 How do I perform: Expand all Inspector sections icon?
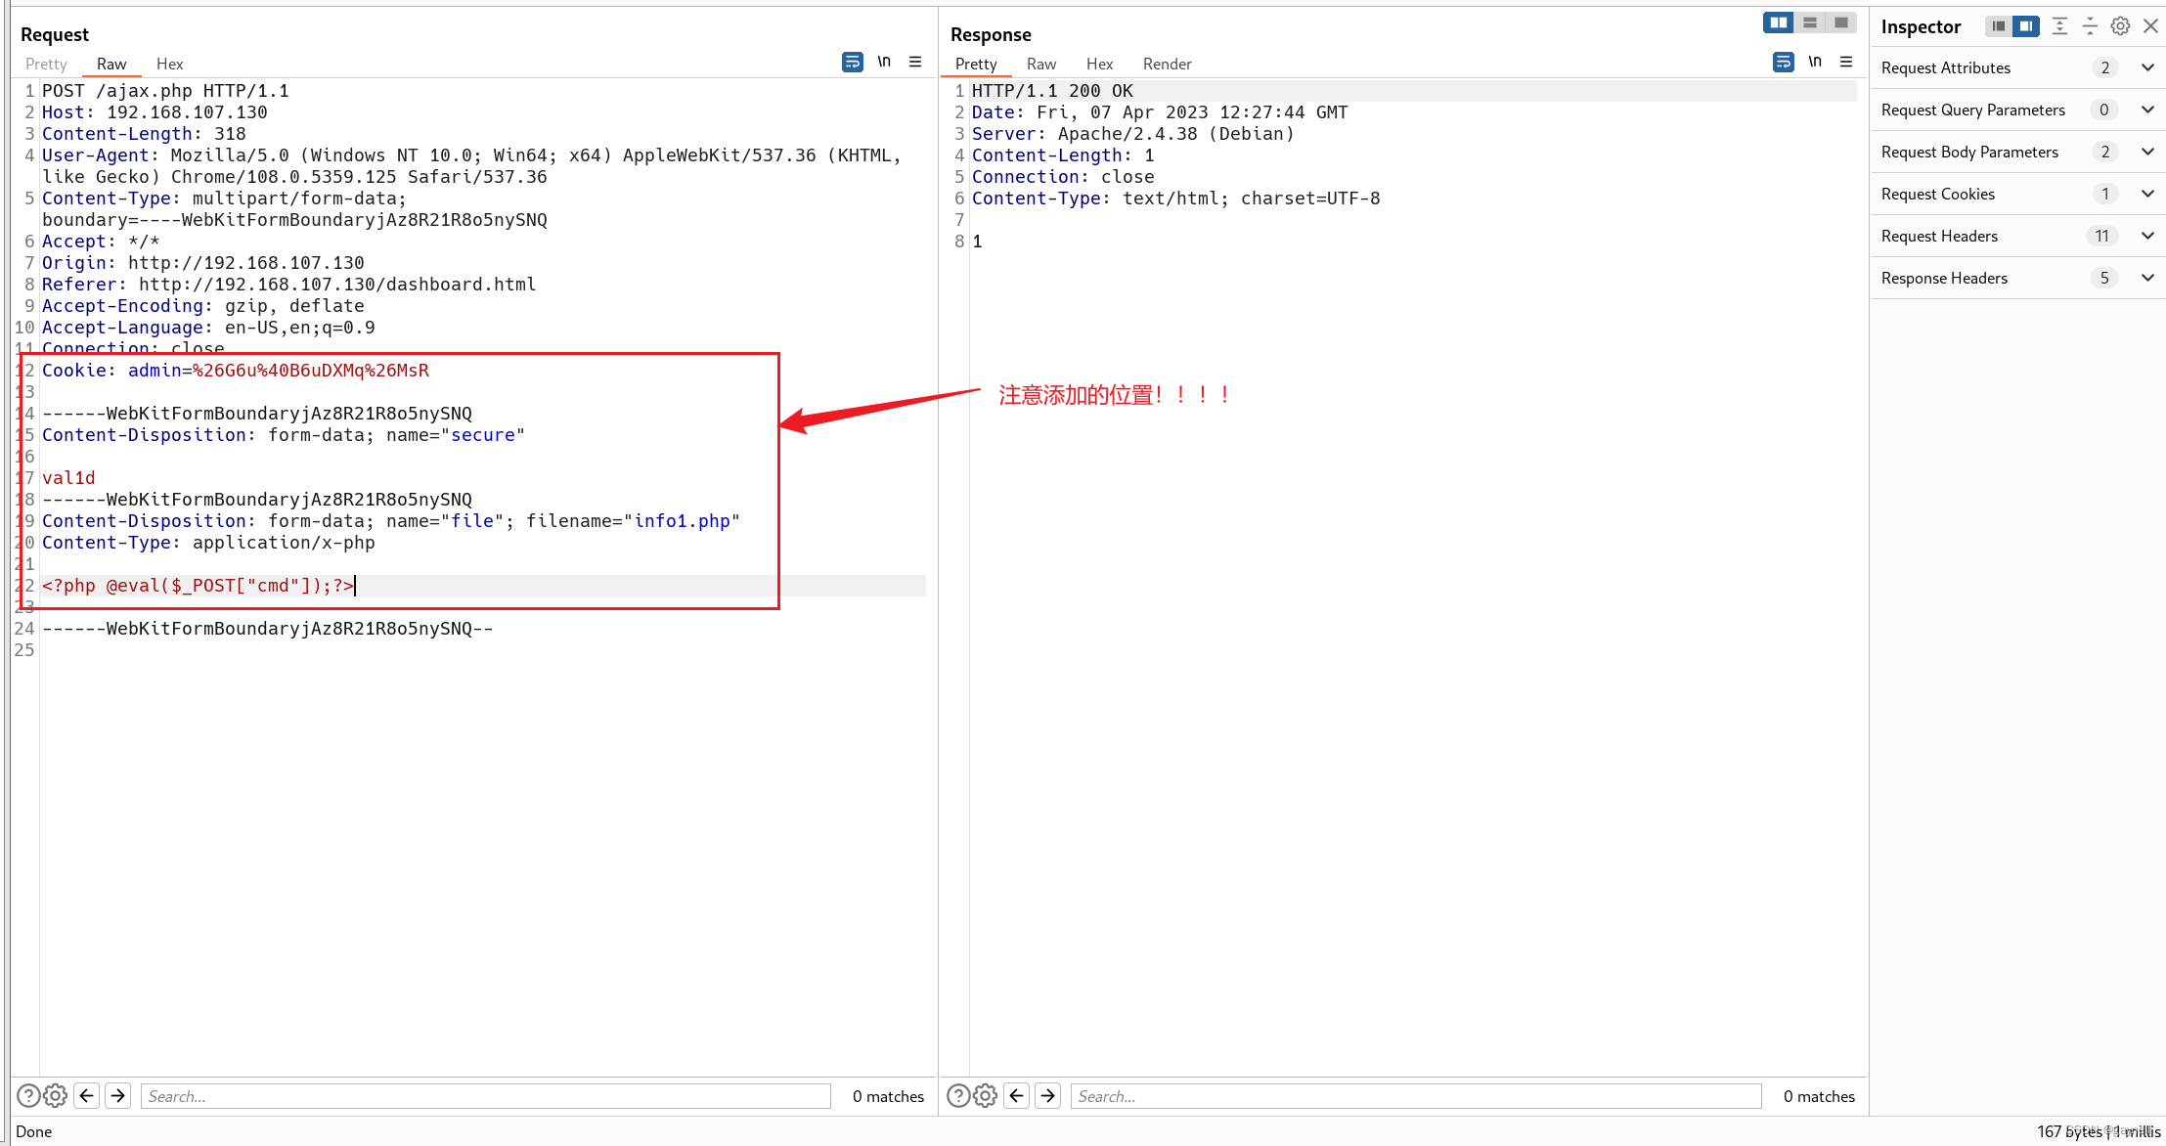pyautogui.click(x=2059, y=26)
